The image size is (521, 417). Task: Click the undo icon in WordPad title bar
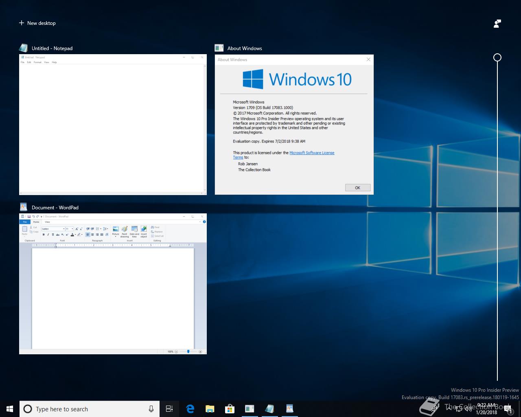[33, 217]
